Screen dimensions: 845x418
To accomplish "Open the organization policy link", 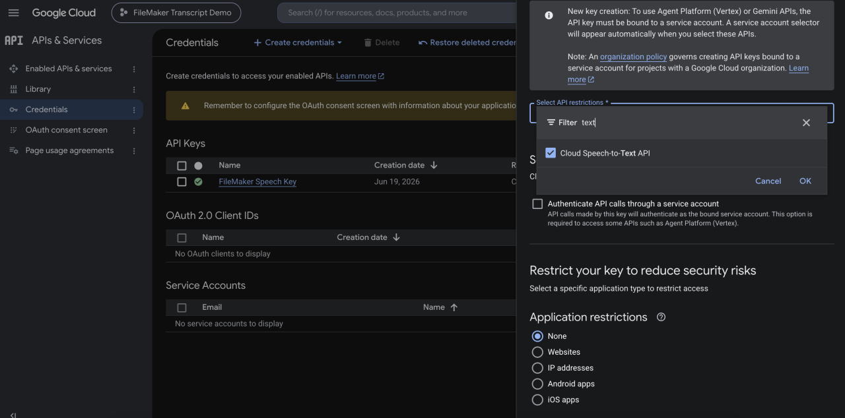I will [x=633, y=57].
